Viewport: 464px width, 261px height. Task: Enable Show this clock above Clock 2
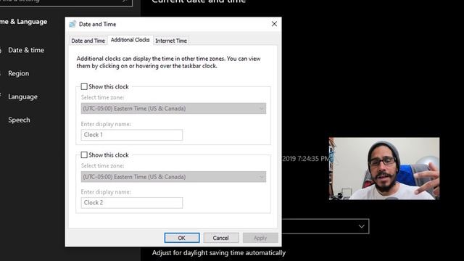(84, 154)
